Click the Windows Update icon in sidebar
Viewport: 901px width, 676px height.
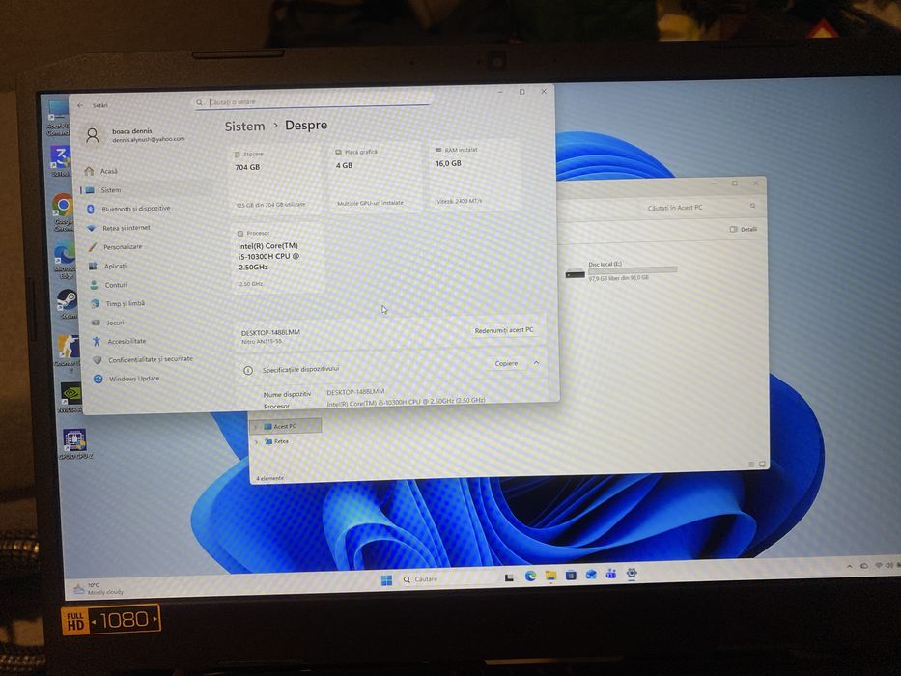(x=99, y=379)
